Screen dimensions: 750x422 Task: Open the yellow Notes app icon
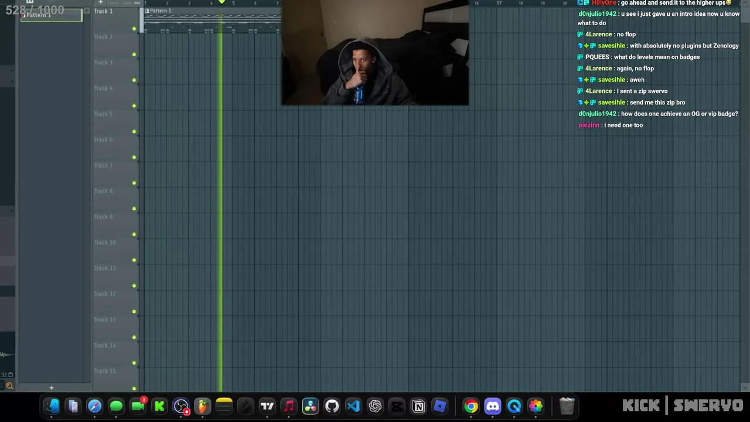point(224,406)
